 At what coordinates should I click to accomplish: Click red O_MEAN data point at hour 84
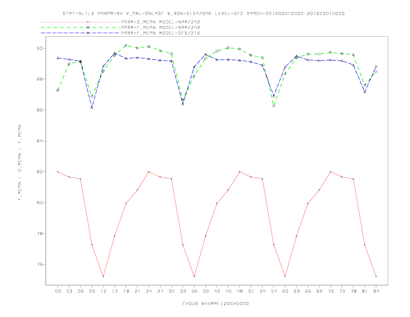[x=376, y=276]
